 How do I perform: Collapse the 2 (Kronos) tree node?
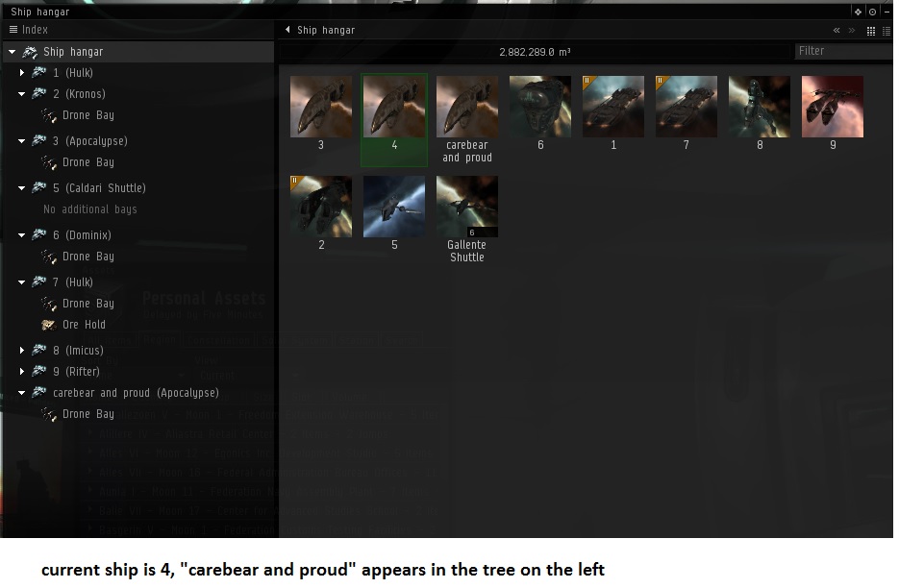pyautogui.click(x=22, y=94)
